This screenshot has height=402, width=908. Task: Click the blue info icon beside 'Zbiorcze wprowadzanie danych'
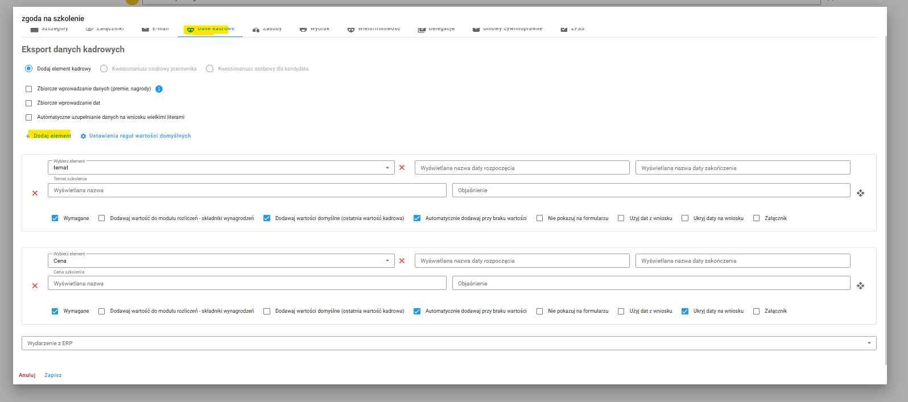159,89
